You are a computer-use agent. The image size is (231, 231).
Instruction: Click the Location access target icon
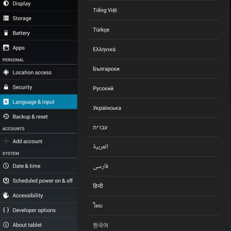(x=6, y=72)
